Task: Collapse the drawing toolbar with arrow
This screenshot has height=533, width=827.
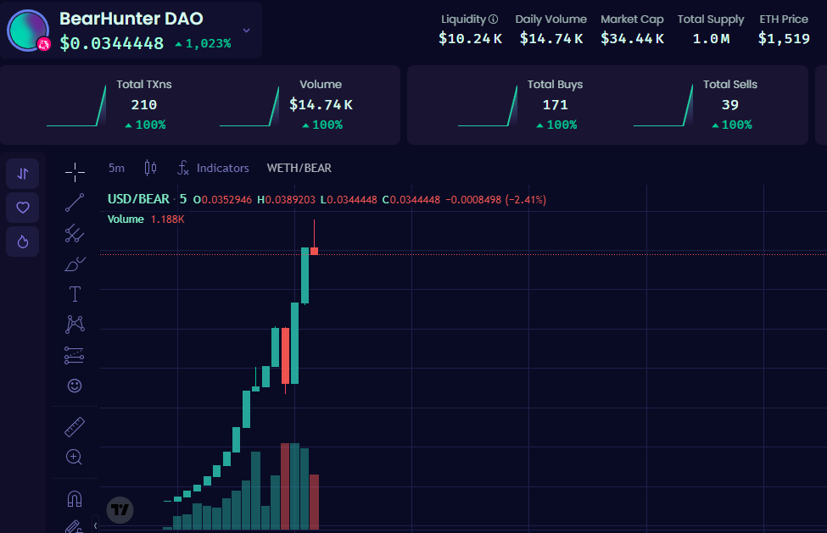Action: pos(95,525)
